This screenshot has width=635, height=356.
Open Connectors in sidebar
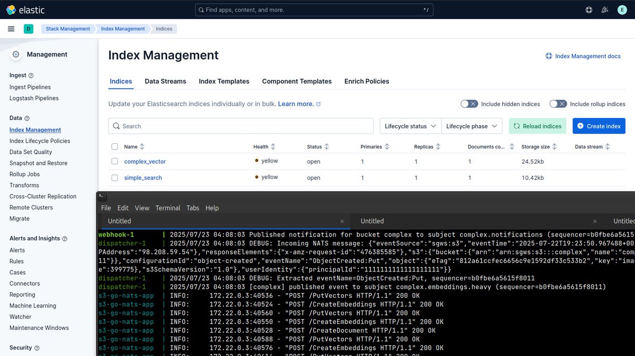click(25, 284)
